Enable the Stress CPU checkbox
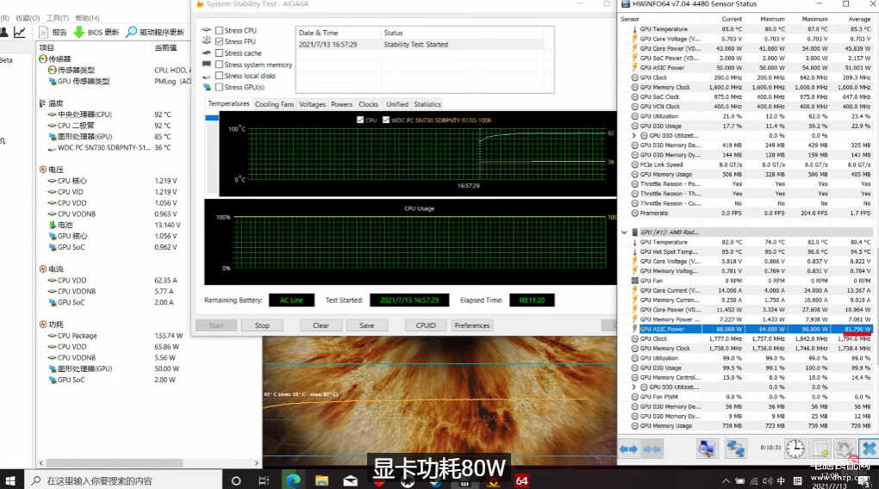The height and width of the screenshot is (489, 879). (219, 30)
